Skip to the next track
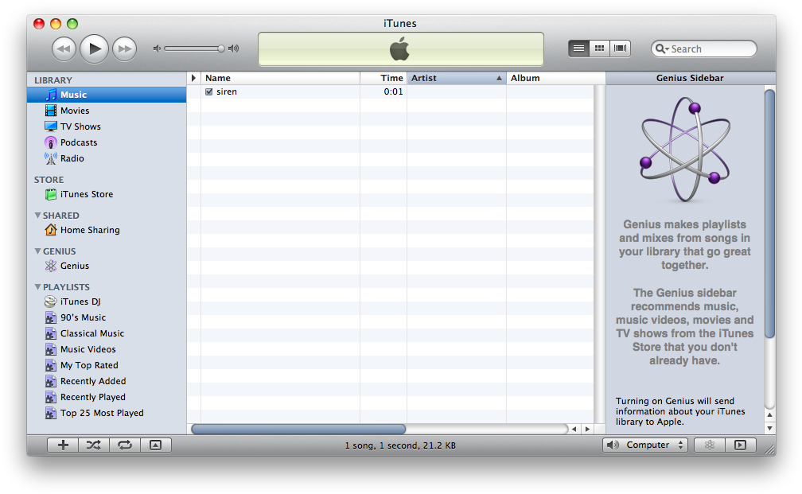The width and height of the screenshot is (802, 494). coord(124,49)
